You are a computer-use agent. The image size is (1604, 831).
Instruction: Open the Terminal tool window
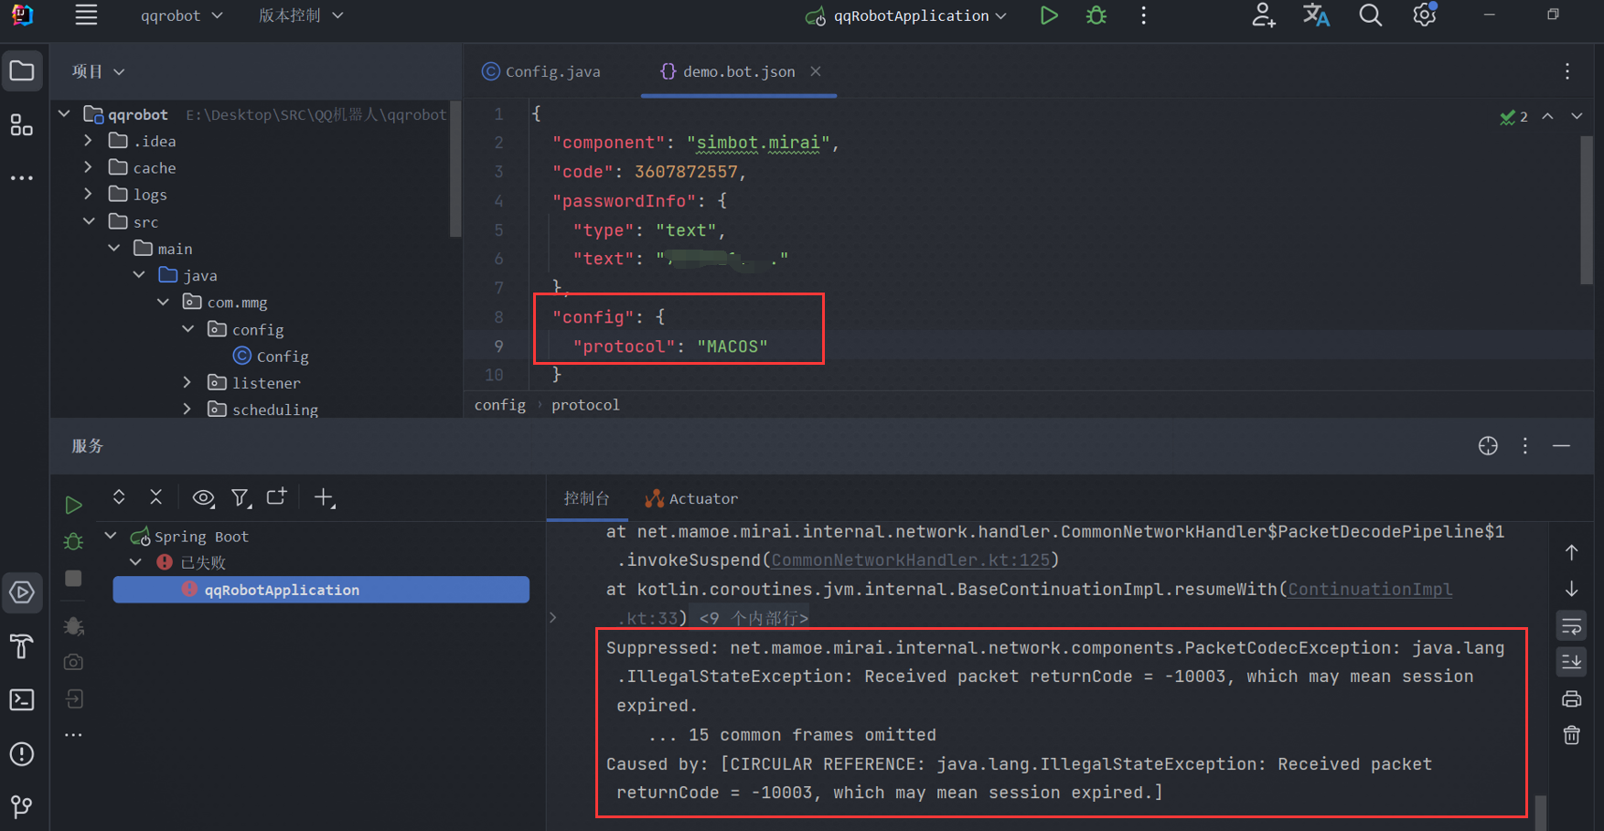coord(22,699)
